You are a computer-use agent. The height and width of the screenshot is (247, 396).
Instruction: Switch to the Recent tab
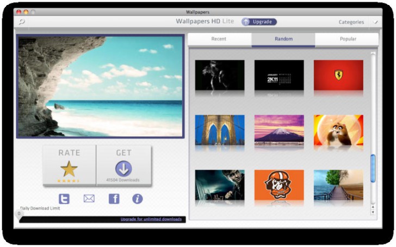(x=219, y=39)
